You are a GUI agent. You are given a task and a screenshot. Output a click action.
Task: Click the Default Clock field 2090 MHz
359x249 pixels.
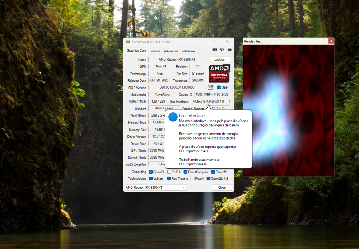pos(157,157)
